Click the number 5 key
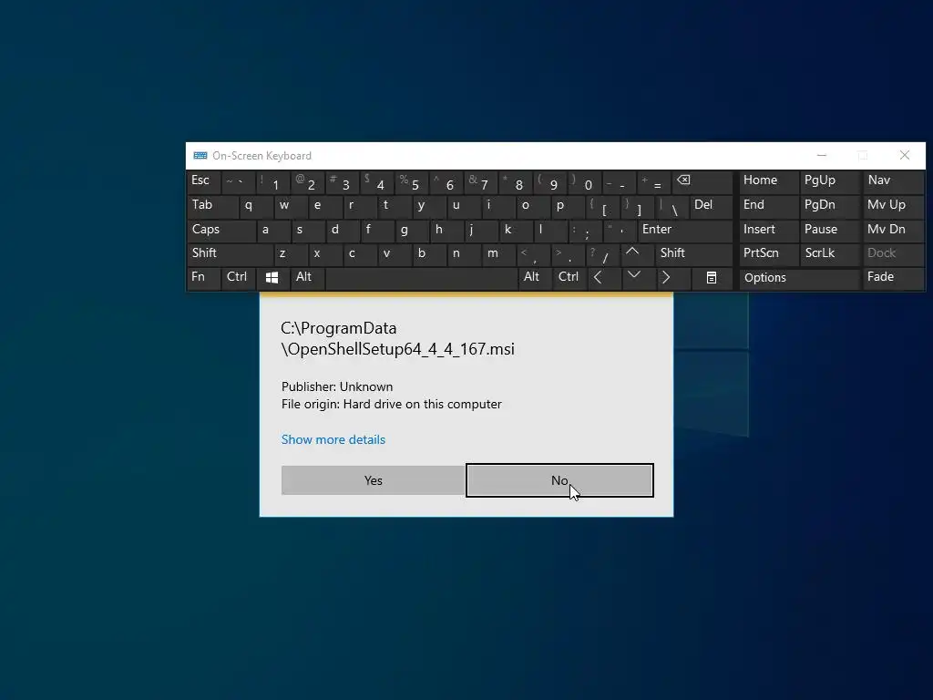Image resolution: width=933 pixels, height=700 pixels. coord(411,181)
